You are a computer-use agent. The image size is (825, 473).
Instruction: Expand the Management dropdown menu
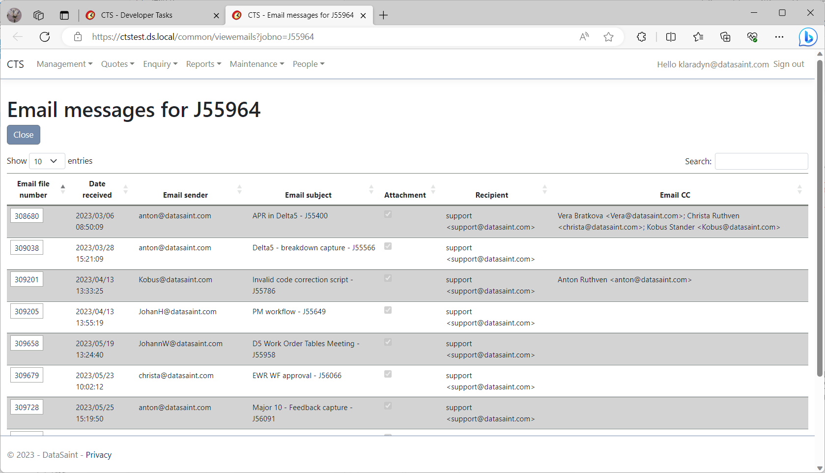click(x=64, y=64)
